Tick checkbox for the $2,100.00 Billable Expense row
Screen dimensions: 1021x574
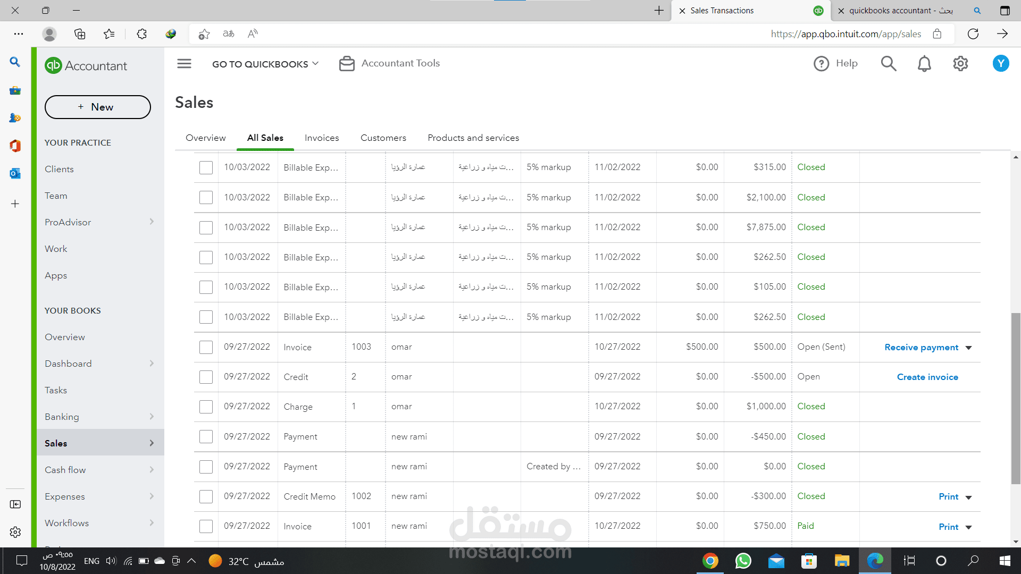pyautogui.click(x=206, y=198)
